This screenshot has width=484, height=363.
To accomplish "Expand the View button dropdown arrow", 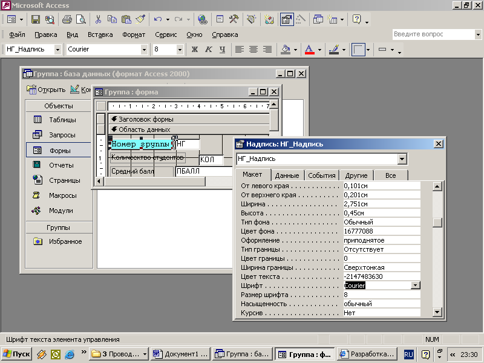I will (21, 20).
